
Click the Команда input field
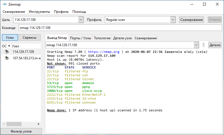[x=120, y=28]
